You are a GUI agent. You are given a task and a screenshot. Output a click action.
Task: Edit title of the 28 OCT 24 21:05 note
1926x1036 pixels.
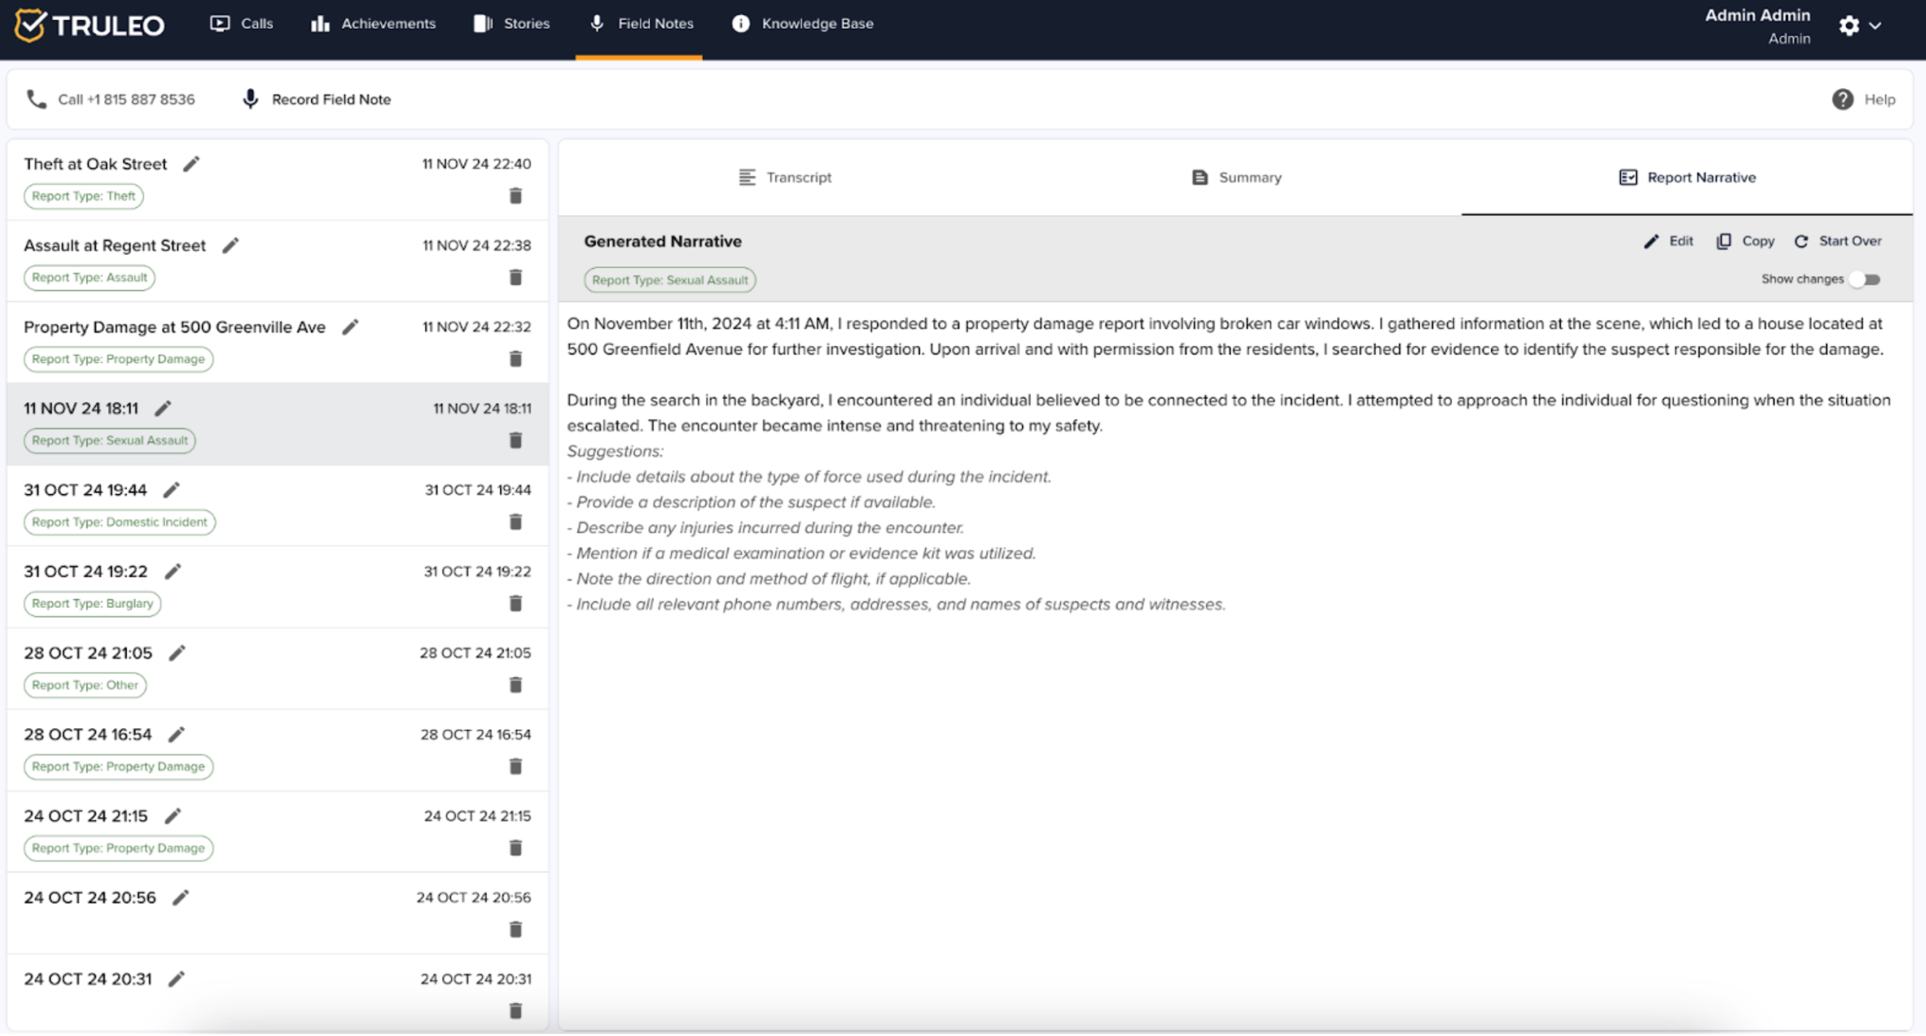tap(177, 653)
